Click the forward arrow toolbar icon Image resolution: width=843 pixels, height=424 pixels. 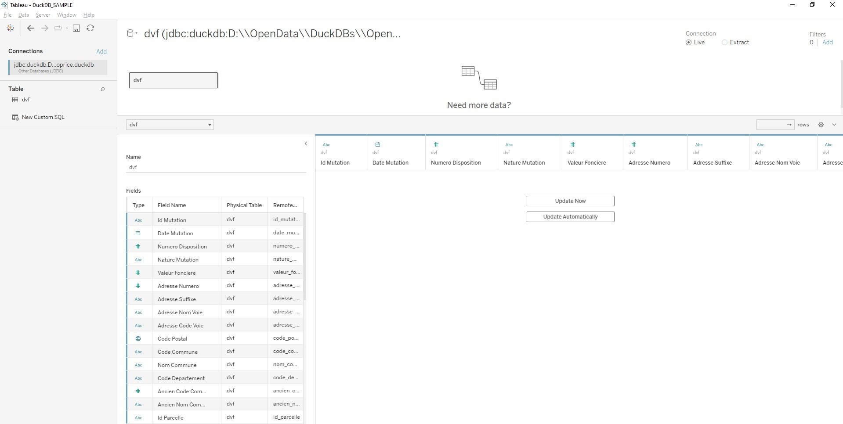click(44, 28)
